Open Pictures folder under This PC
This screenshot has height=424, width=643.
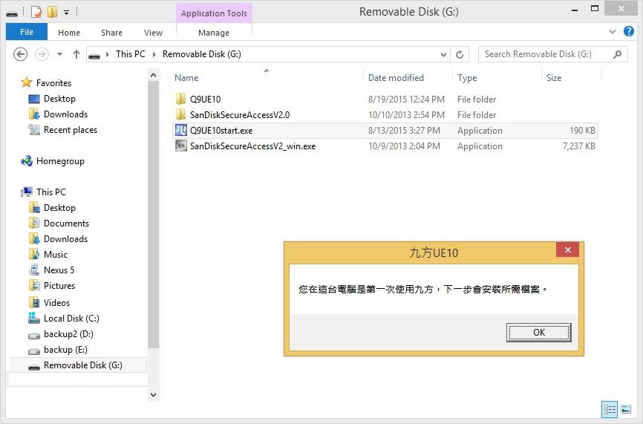[x=59, y=285]
